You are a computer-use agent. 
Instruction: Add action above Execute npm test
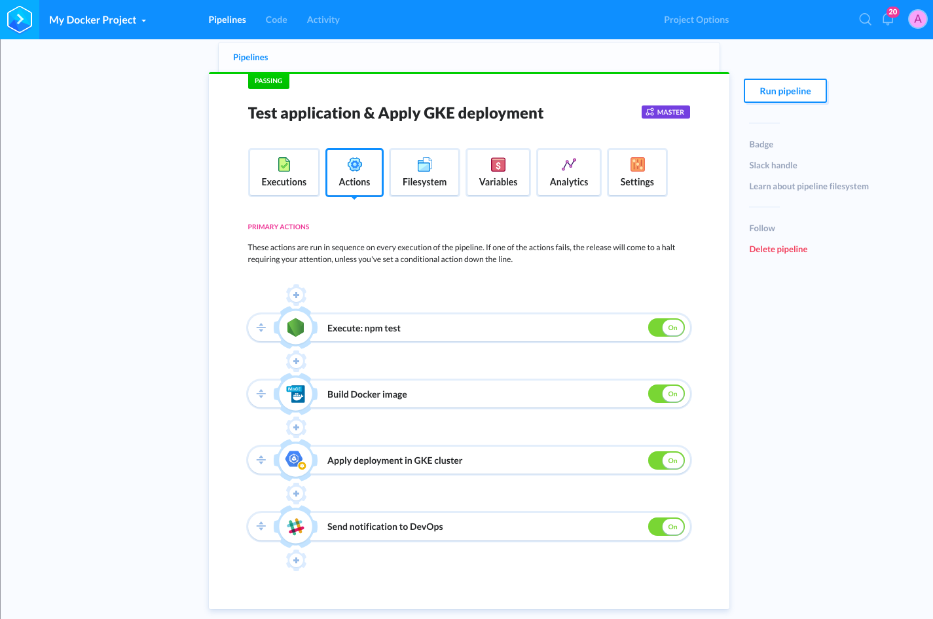(296, 295)
